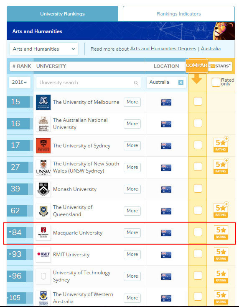Click the 5-star plus badge for University of Sydney
Image resolution: width=239 pixels, height=307 pixels.
[x=221, y=144]
